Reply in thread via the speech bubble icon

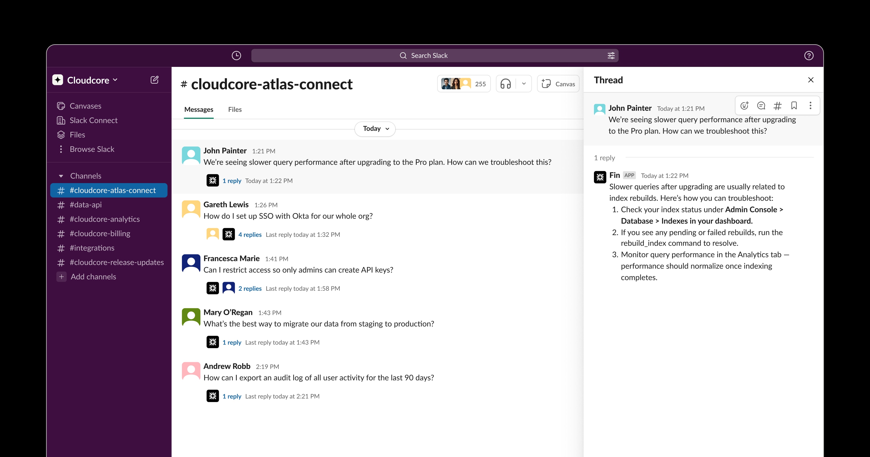coord(761,105)
